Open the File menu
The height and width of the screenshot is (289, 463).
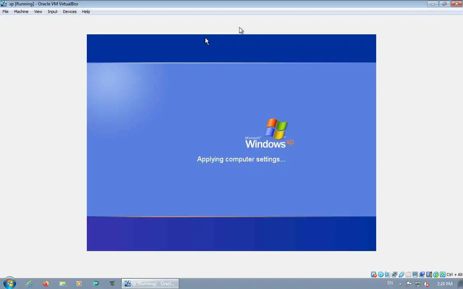tap(5, 12)
